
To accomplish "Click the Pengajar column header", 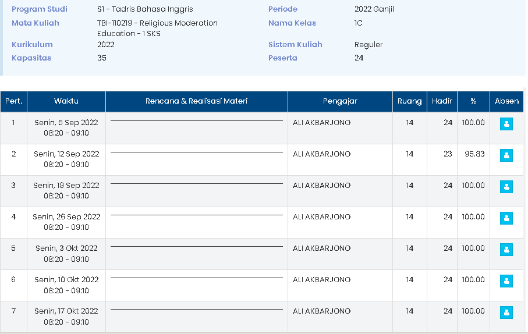I will coord(340,101).
